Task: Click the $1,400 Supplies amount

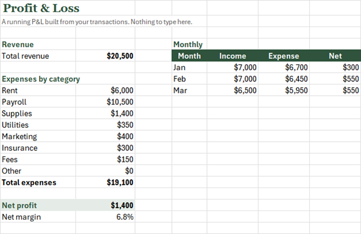Action: (x=122, y=114)
